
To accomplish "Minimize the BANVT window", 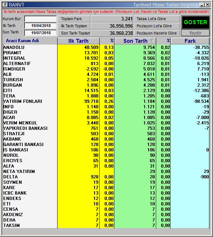I will click(202, 5).
